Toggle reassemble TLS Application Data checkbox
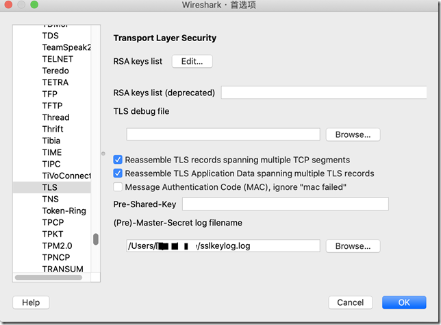The image size is (441, 325). pos(118,173)
